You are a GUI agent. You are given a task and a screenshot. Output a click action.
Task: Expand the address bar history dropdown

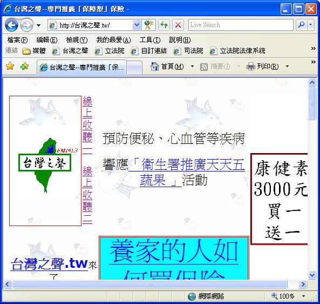[x=137, y=25]
